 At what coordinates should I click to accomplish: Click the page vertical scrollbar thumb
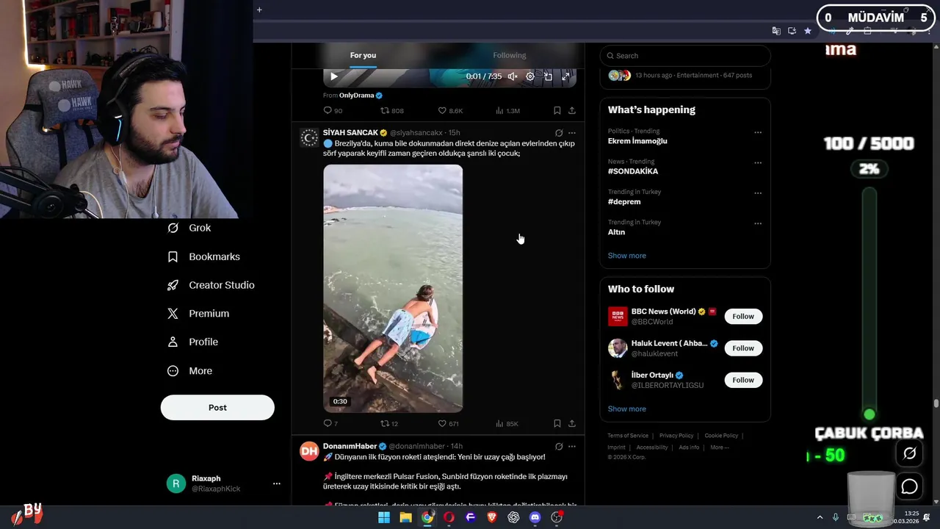click(936, 403)
